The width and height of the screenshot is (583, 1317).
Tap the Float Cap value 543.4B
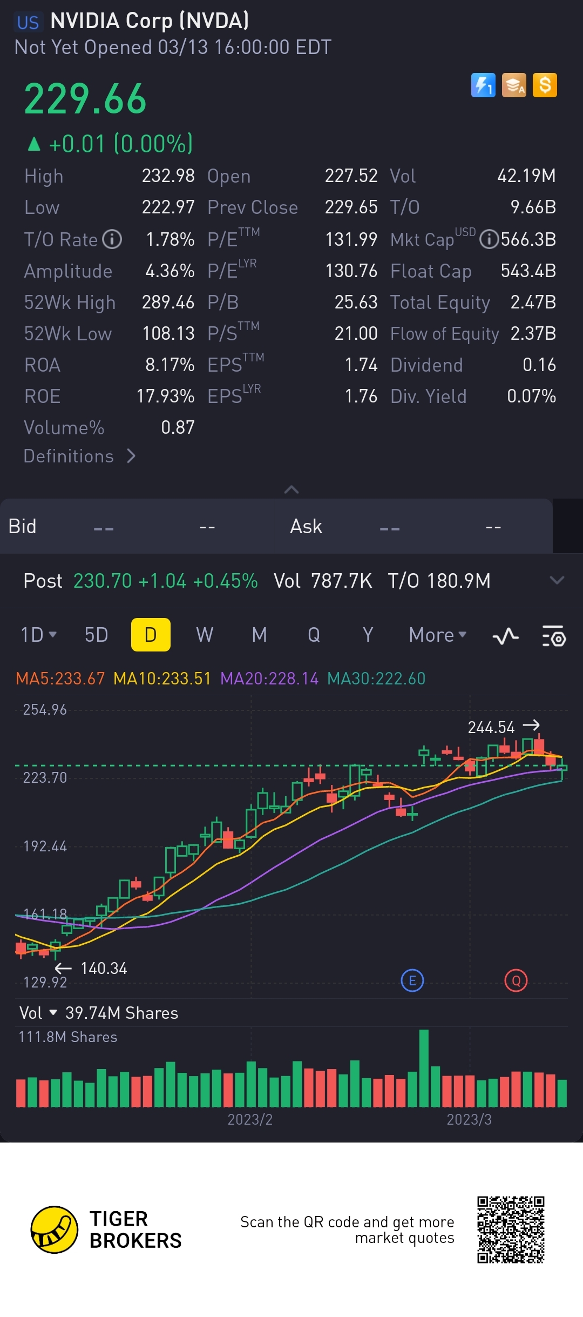pos(528,271)
